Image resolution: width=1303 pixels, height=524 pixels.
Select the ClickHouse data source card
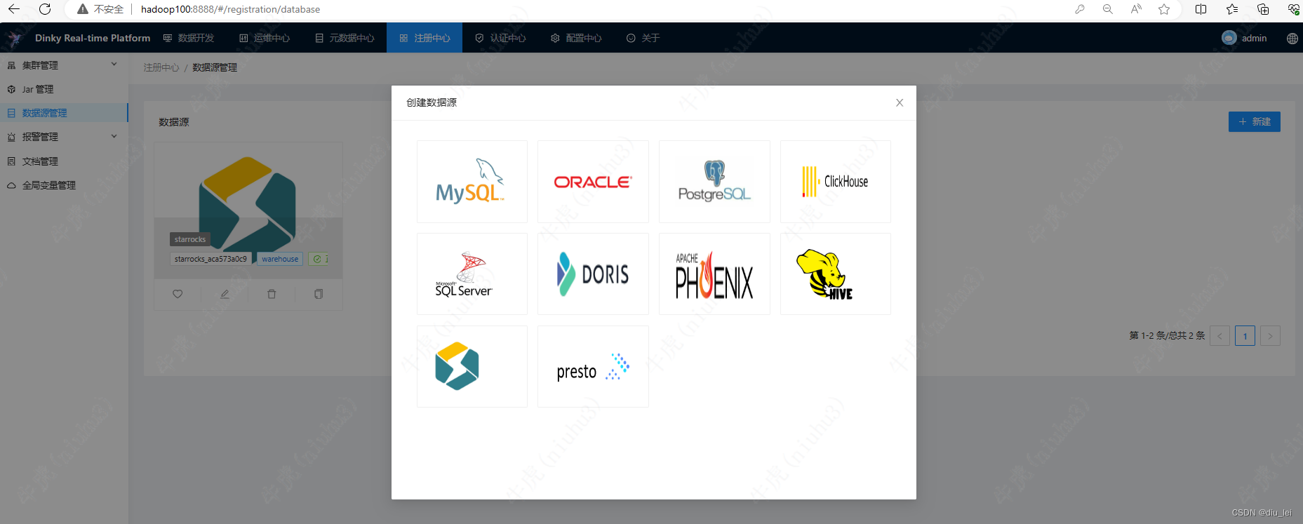[x=836, y=182]
